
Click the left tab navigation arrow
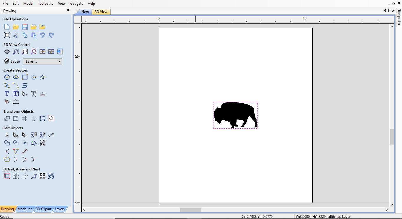[385, 11]
